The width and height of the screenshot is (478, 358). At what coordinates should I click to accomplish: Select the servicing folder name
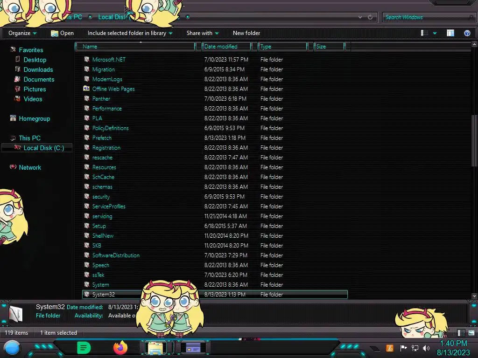pos(102,216)
